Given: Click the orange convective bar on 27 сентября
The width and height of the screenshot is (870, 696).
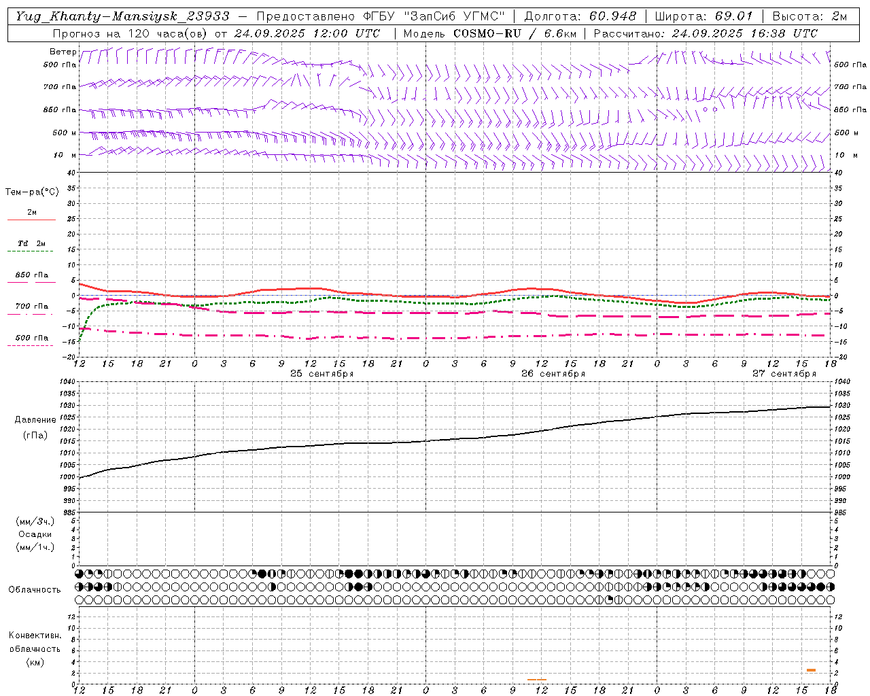Looking at the screenshot, I should 812,670.
